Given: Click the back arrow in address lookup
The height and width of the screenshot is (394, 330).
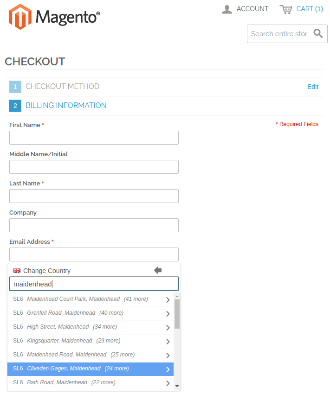Looking at the screenshot, I should coord(158,270).
